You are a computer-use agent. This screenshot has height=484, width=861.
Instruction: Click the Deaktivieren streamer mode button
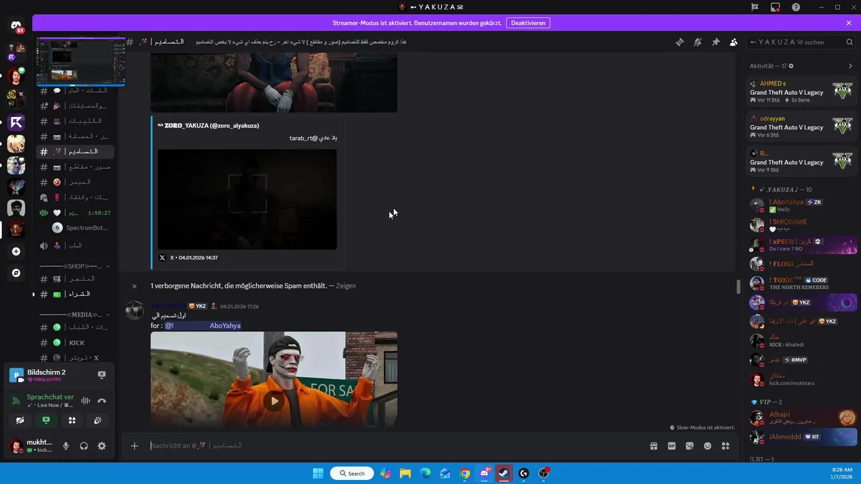tap(528, 22)
